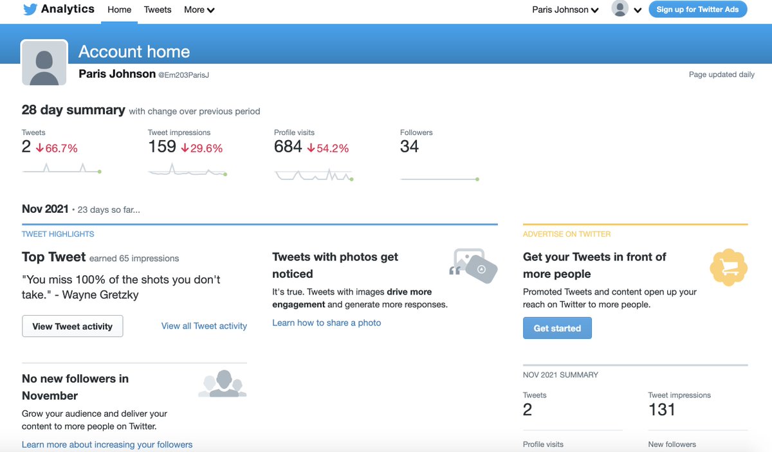Click the large profile picture placeholder
The width and height of the screenshot is (772, 452).
click(44, 63)
